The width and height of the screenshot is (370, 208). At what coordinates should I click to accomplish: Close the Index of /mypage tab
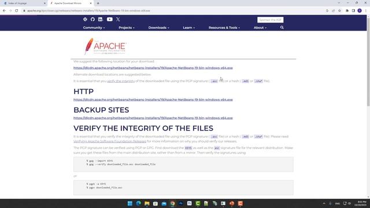45,3
